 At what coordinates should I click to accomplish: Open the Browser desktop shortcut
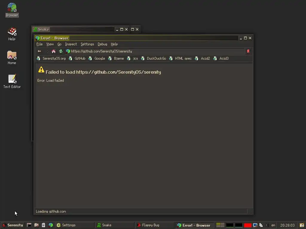click(12, 10)
